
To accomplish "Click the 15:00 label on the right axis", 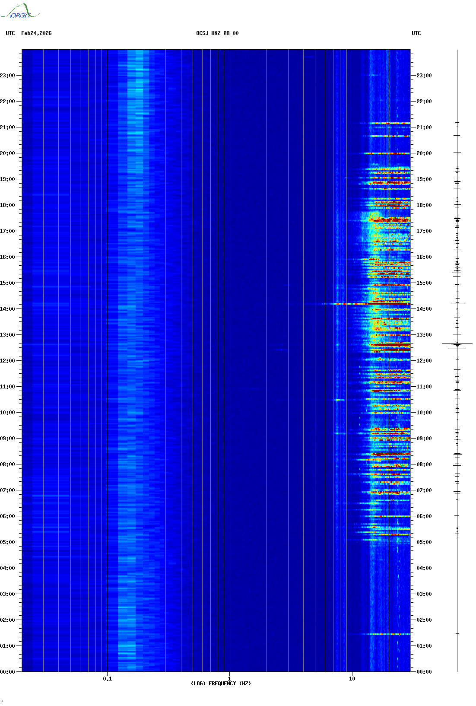I will tap(424, 283).
